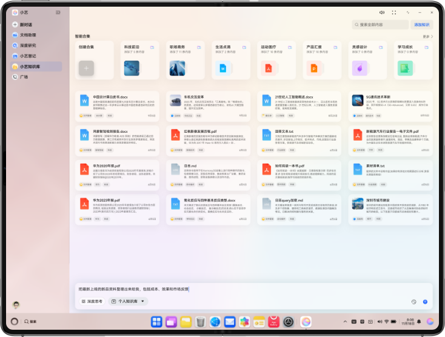Open the Settings gear in dock
The height and width of the screenshot is (337, 445).
pos(289,322)
